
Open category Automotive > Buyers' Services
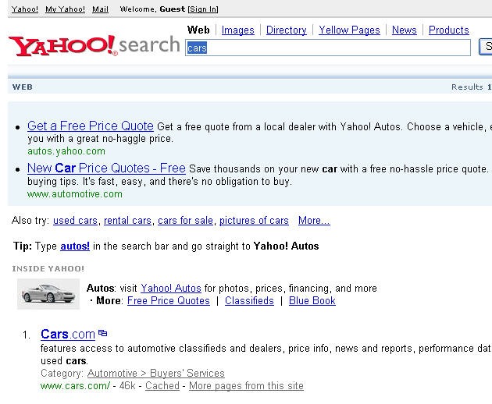[x=156, y=374]
